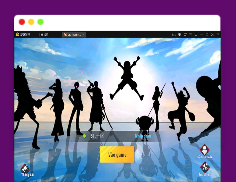Open the mail icon with red notification
The image size is (236, 182).
185,35
